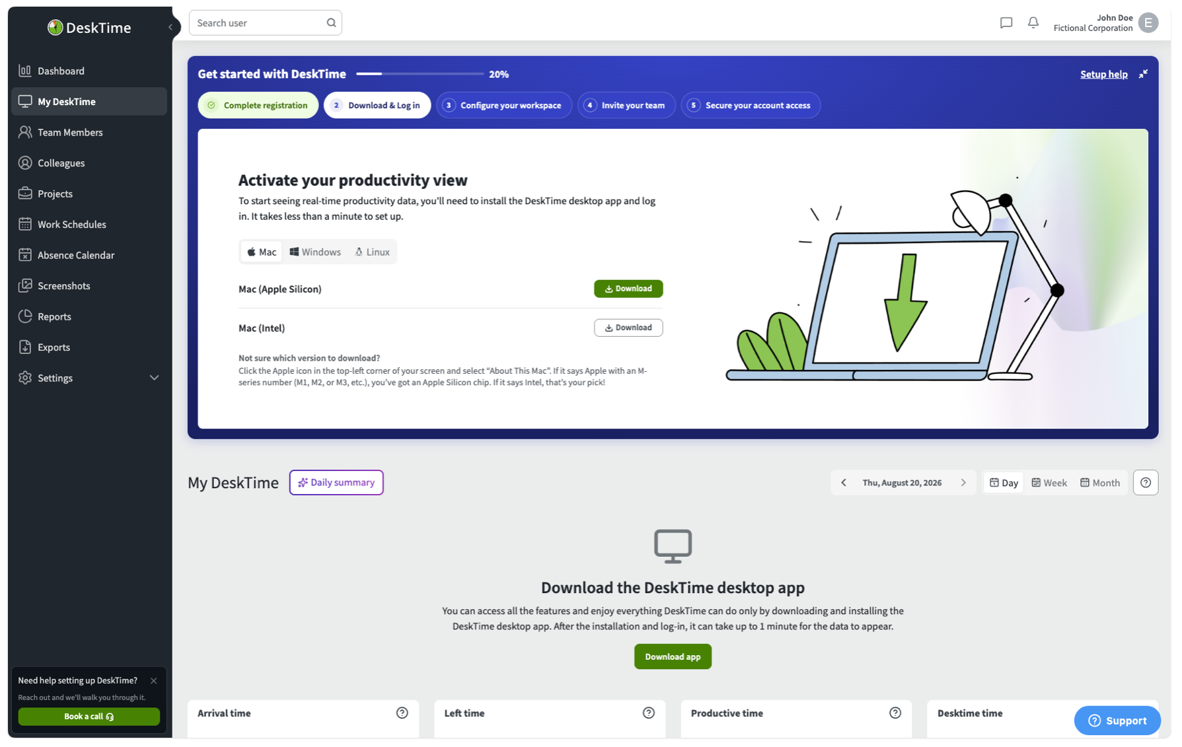Viewport: 1182px width, 747px height.
Task: Download Mac Apple Silicon version
Action: 628,289
